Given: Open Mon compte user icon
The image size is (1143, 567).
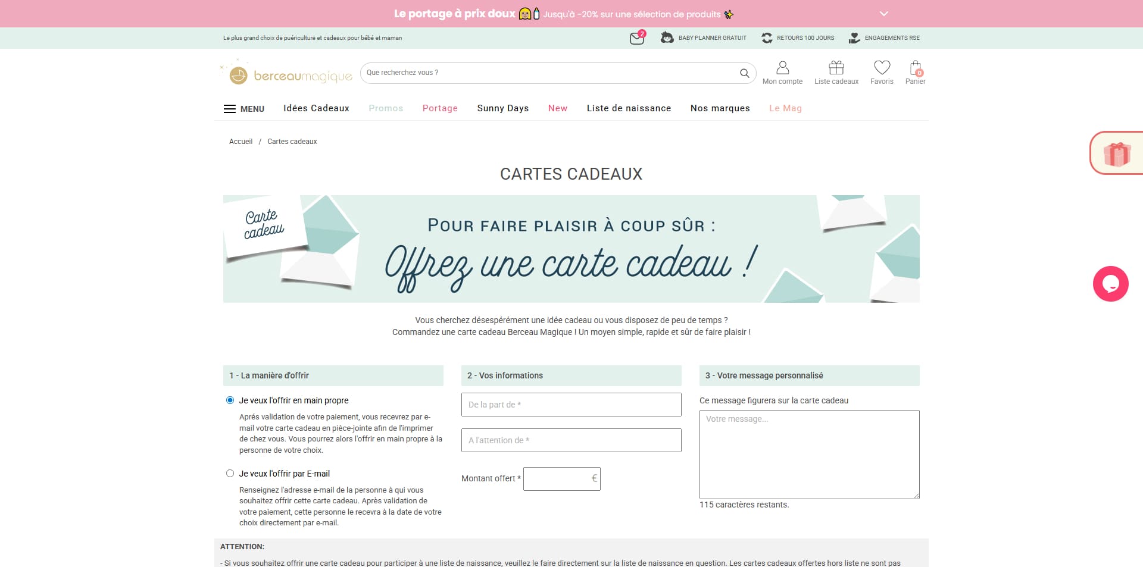Looking at the screenshot, I should 783,67.
